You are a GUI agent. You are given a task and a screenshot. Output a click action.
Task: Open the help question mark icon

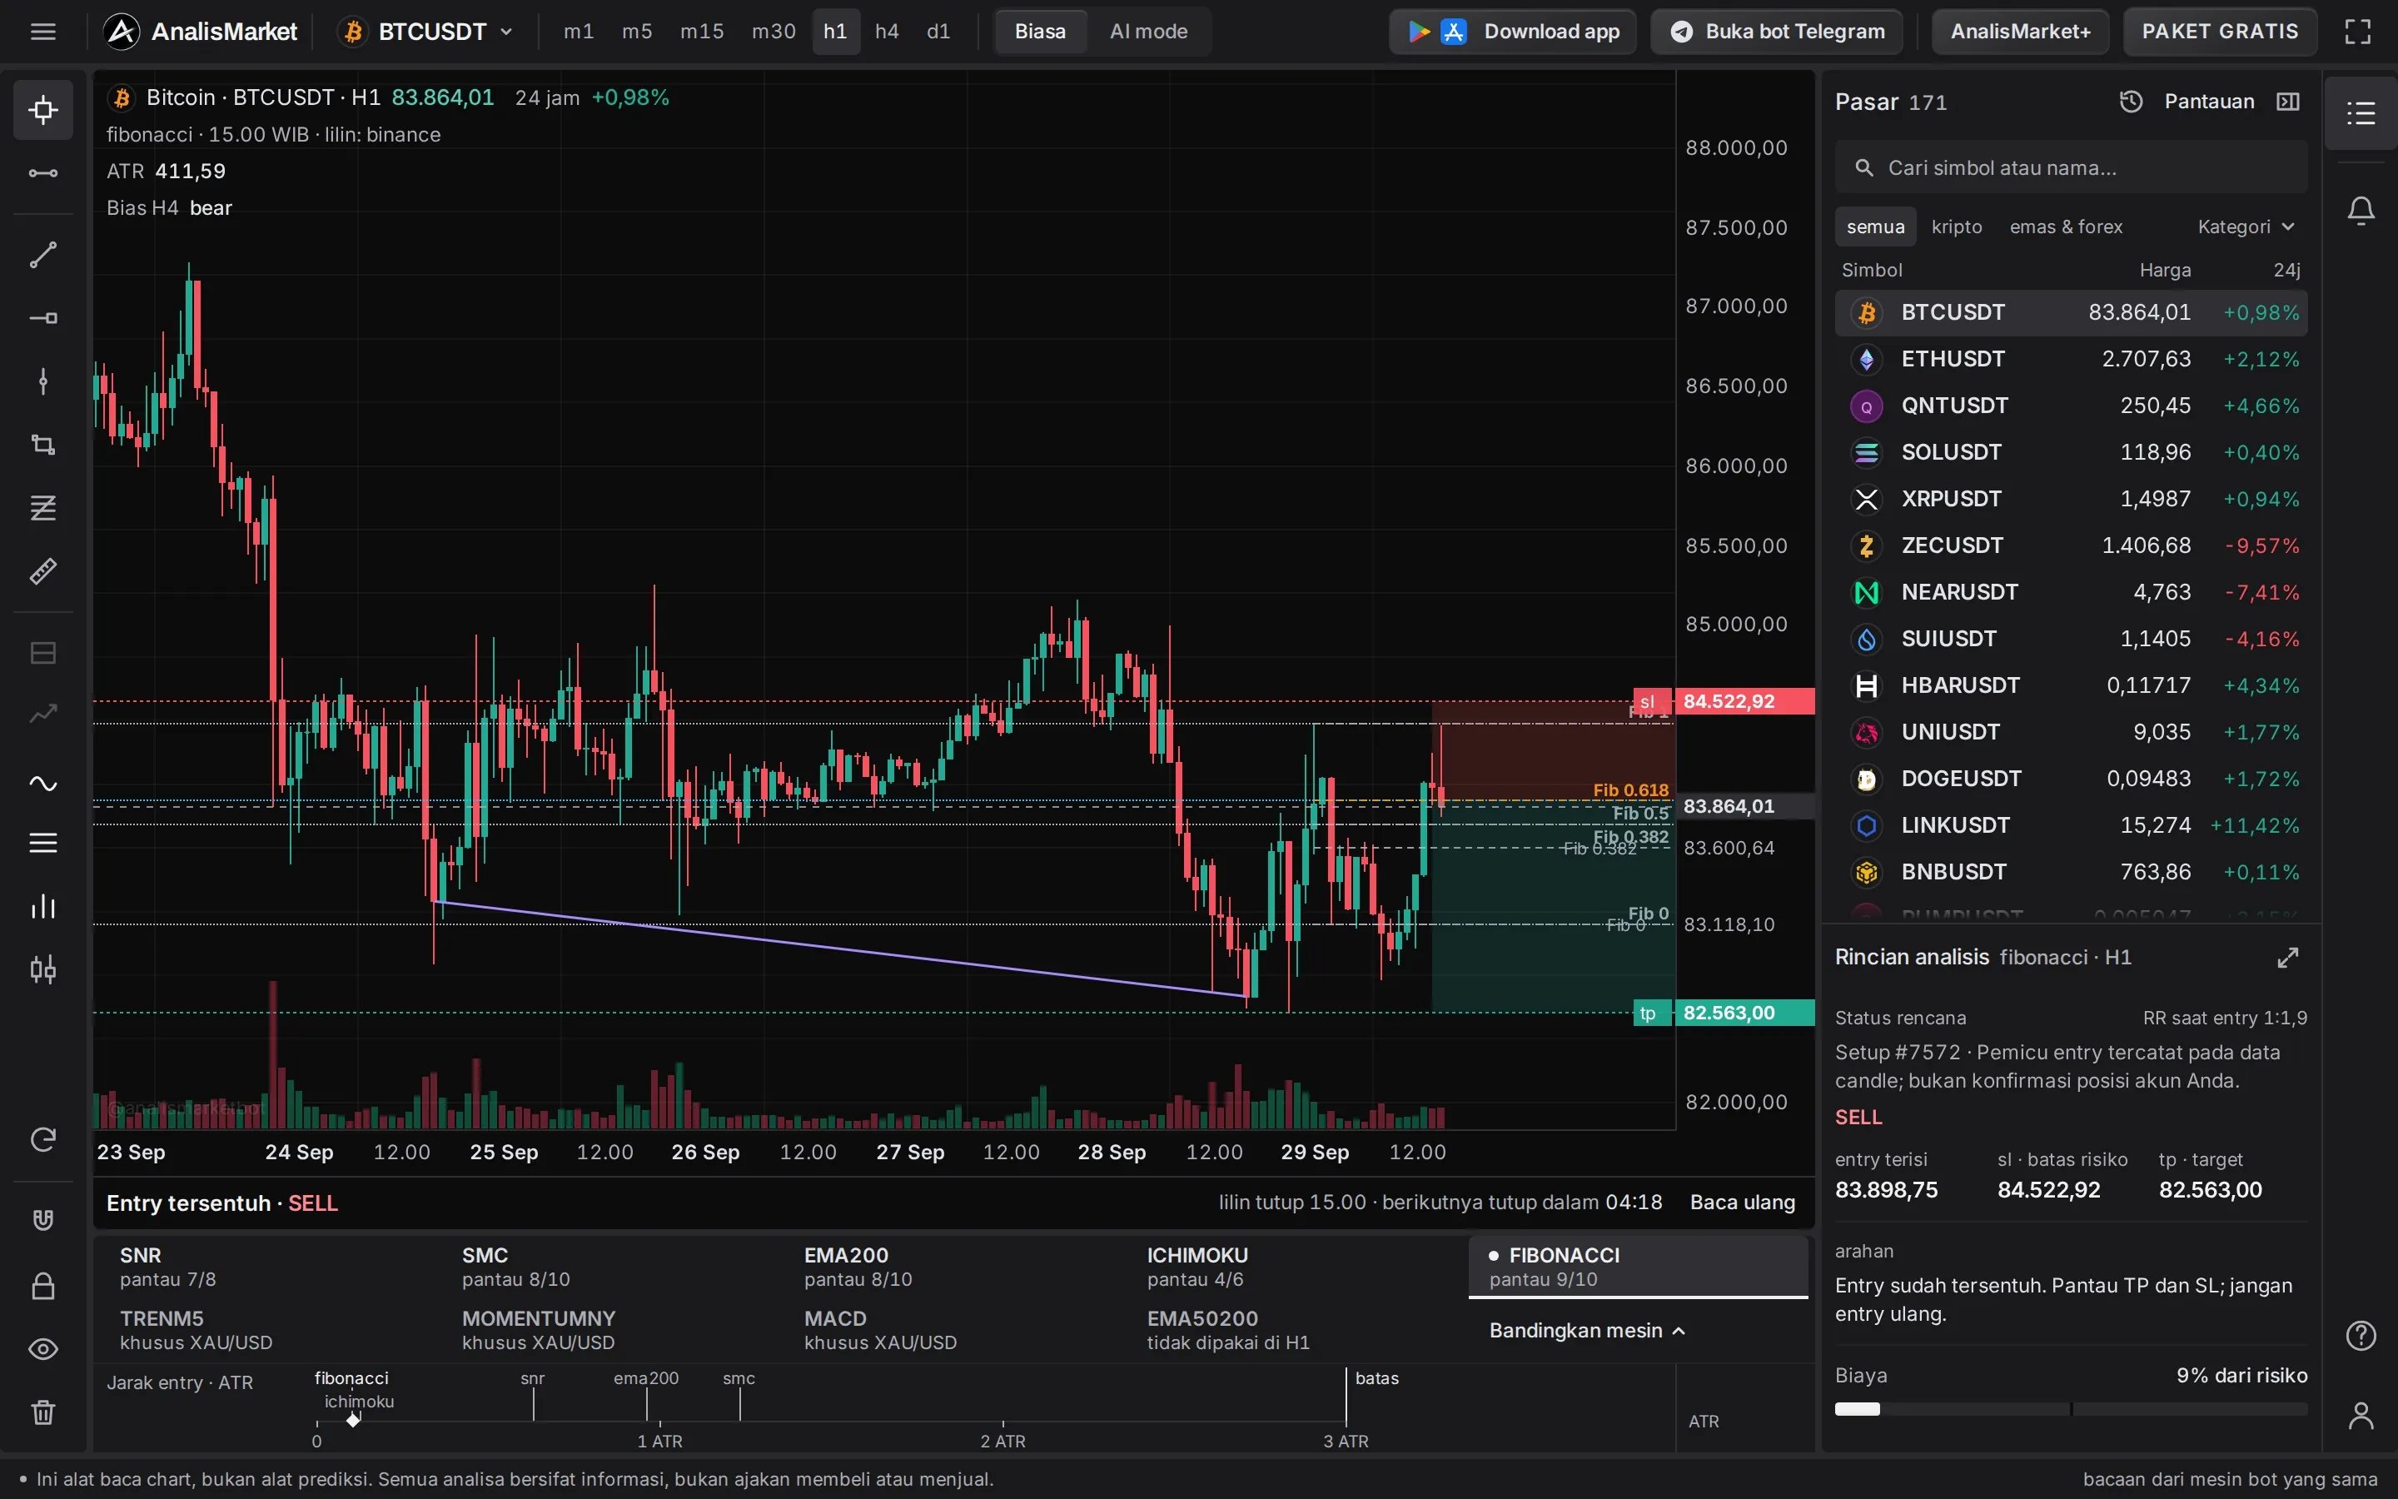[x=2361, y=1337]
